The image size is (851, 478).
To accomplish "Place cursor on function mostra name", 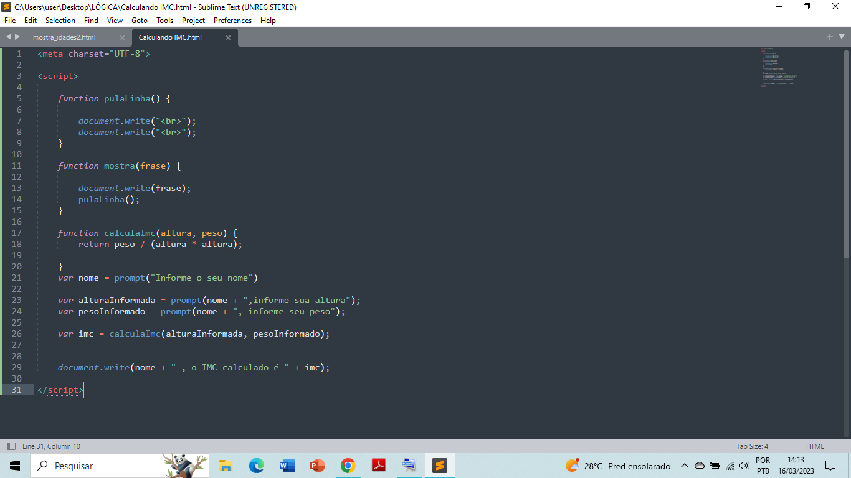I will point(120,166).
